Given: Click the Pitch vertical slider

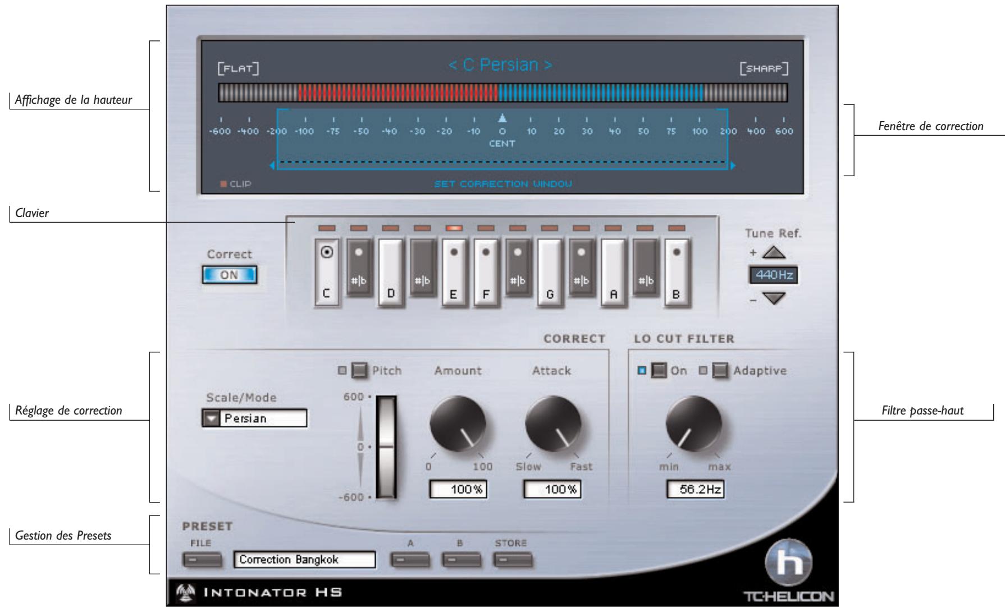Looking at the screenshot, I should click(x=386, y=447).
